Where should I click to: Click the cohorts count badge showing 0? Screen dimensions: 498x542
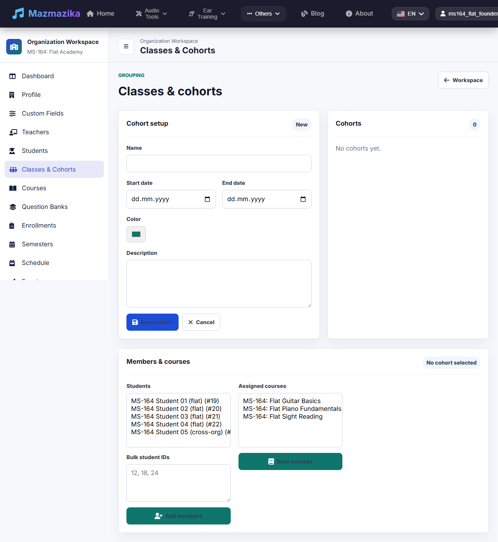click(475, 125)
